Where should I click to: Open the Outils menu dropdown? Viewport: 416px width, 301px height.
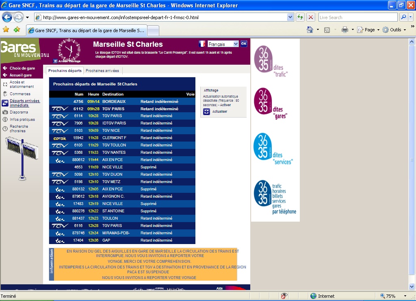click(394, 30)
